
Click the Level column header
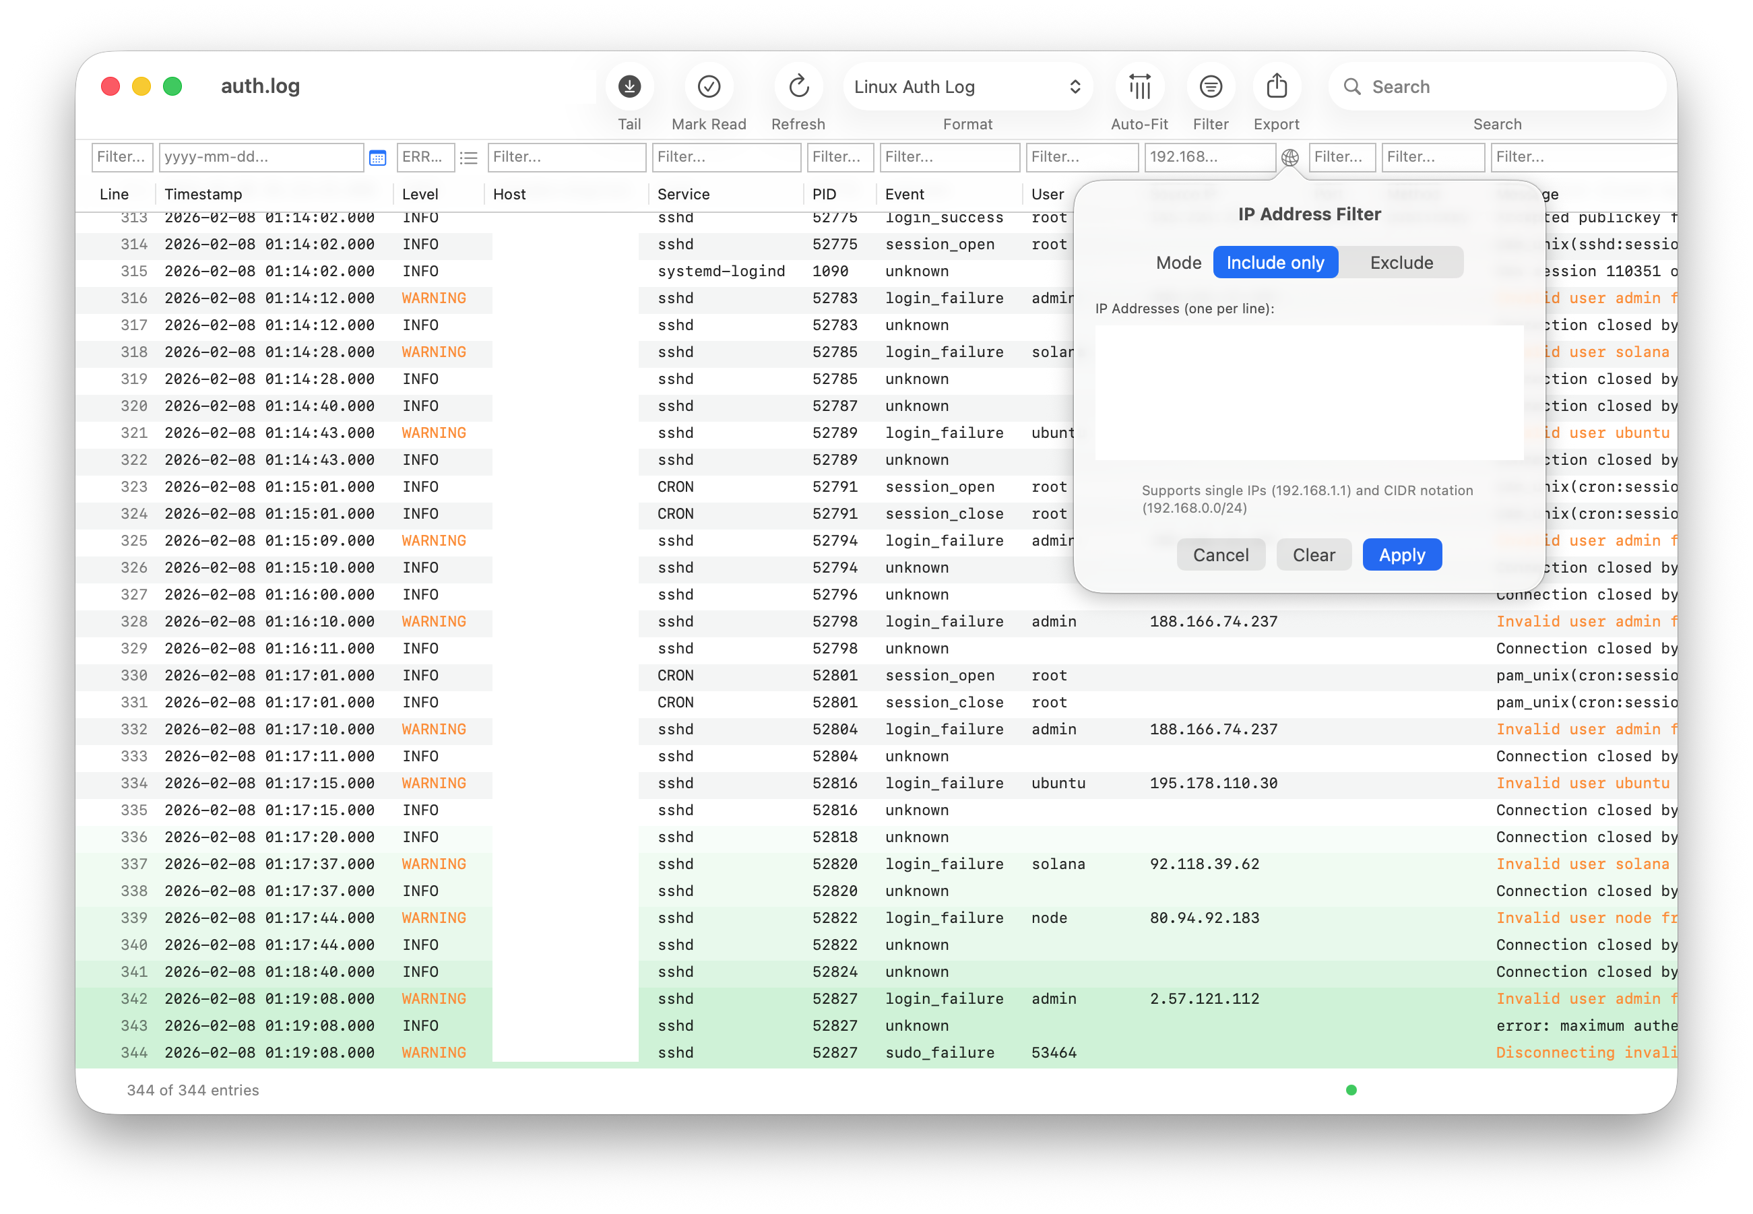(420, 194)
